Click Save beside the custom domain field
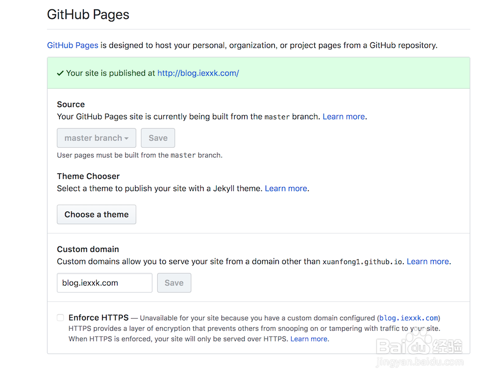490x379 pixels. click(174, 283)
